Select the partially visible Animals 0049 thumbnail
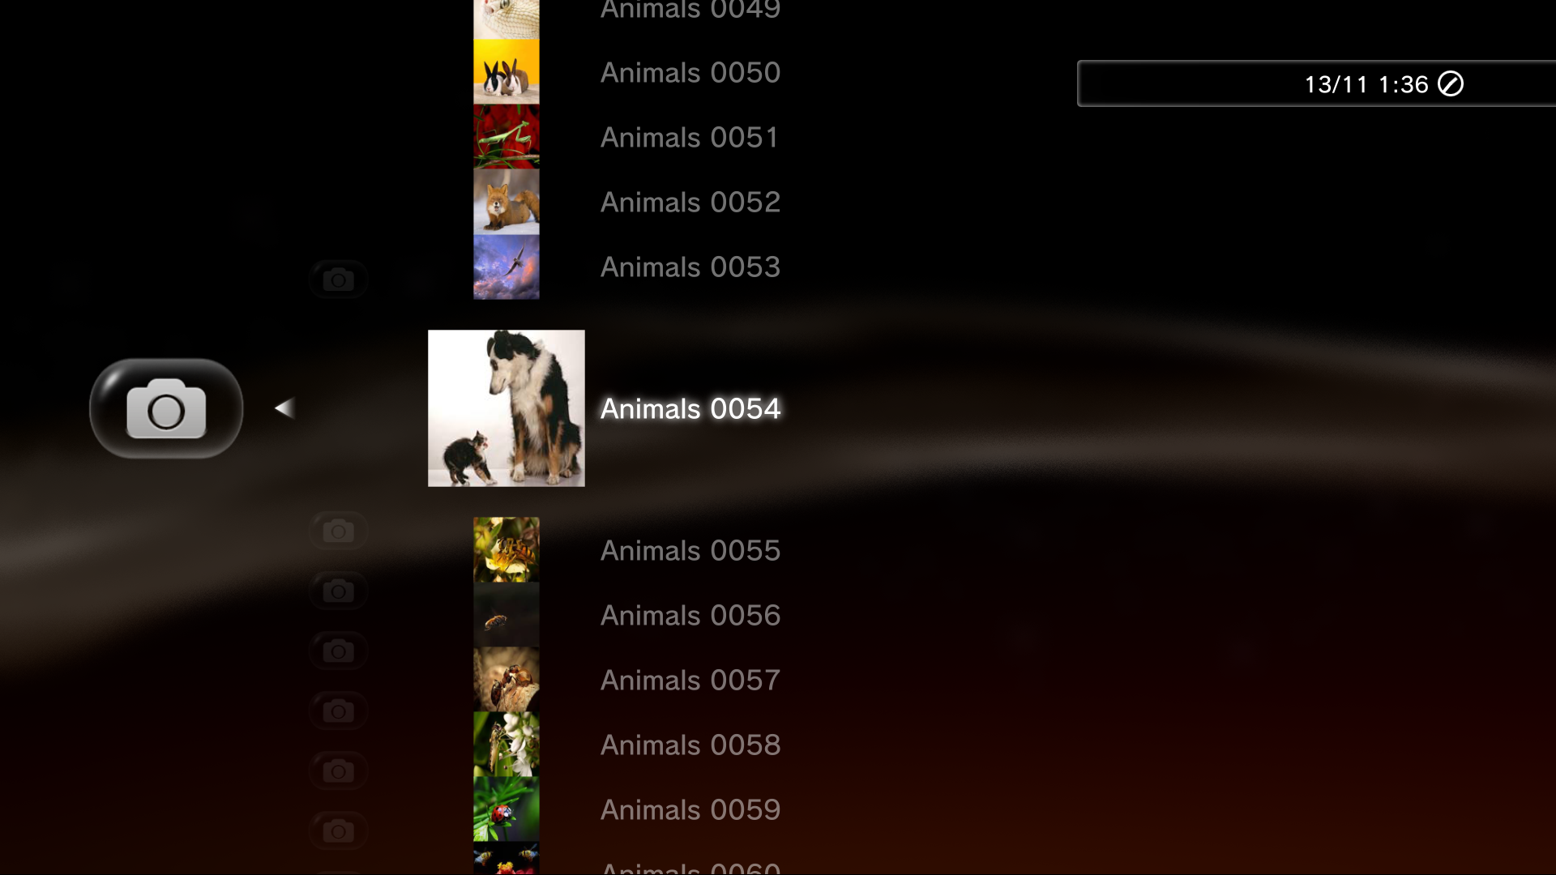This screenshot has height=875, width=1556. pos(507,19)
